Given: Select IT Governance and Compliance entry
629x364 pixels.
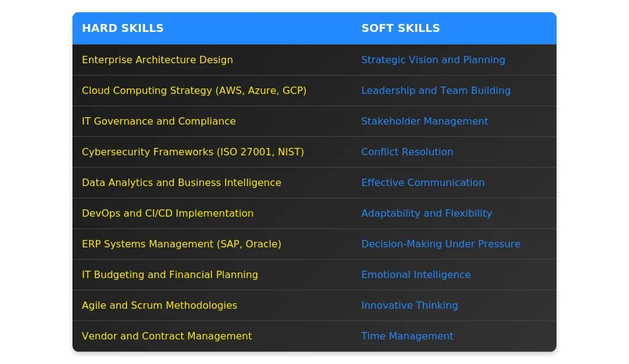Looking at the screenshot, I should [159, 121].
